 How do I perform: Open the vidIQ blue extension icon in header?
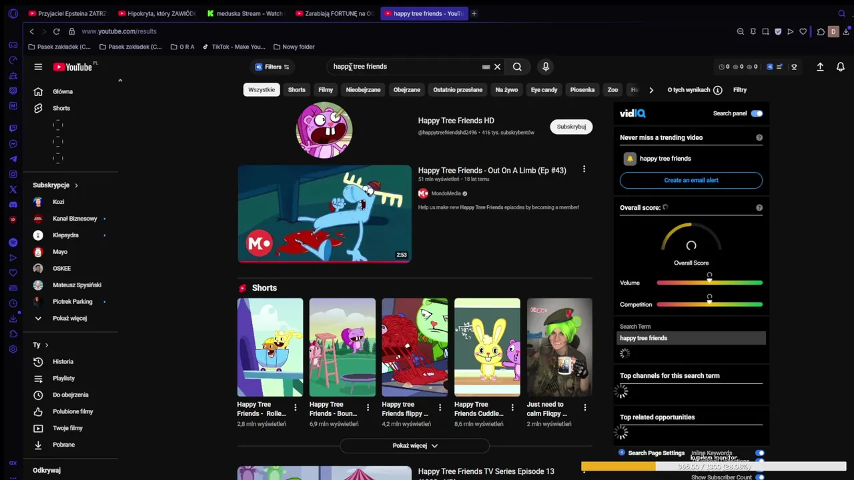[770, 67]
